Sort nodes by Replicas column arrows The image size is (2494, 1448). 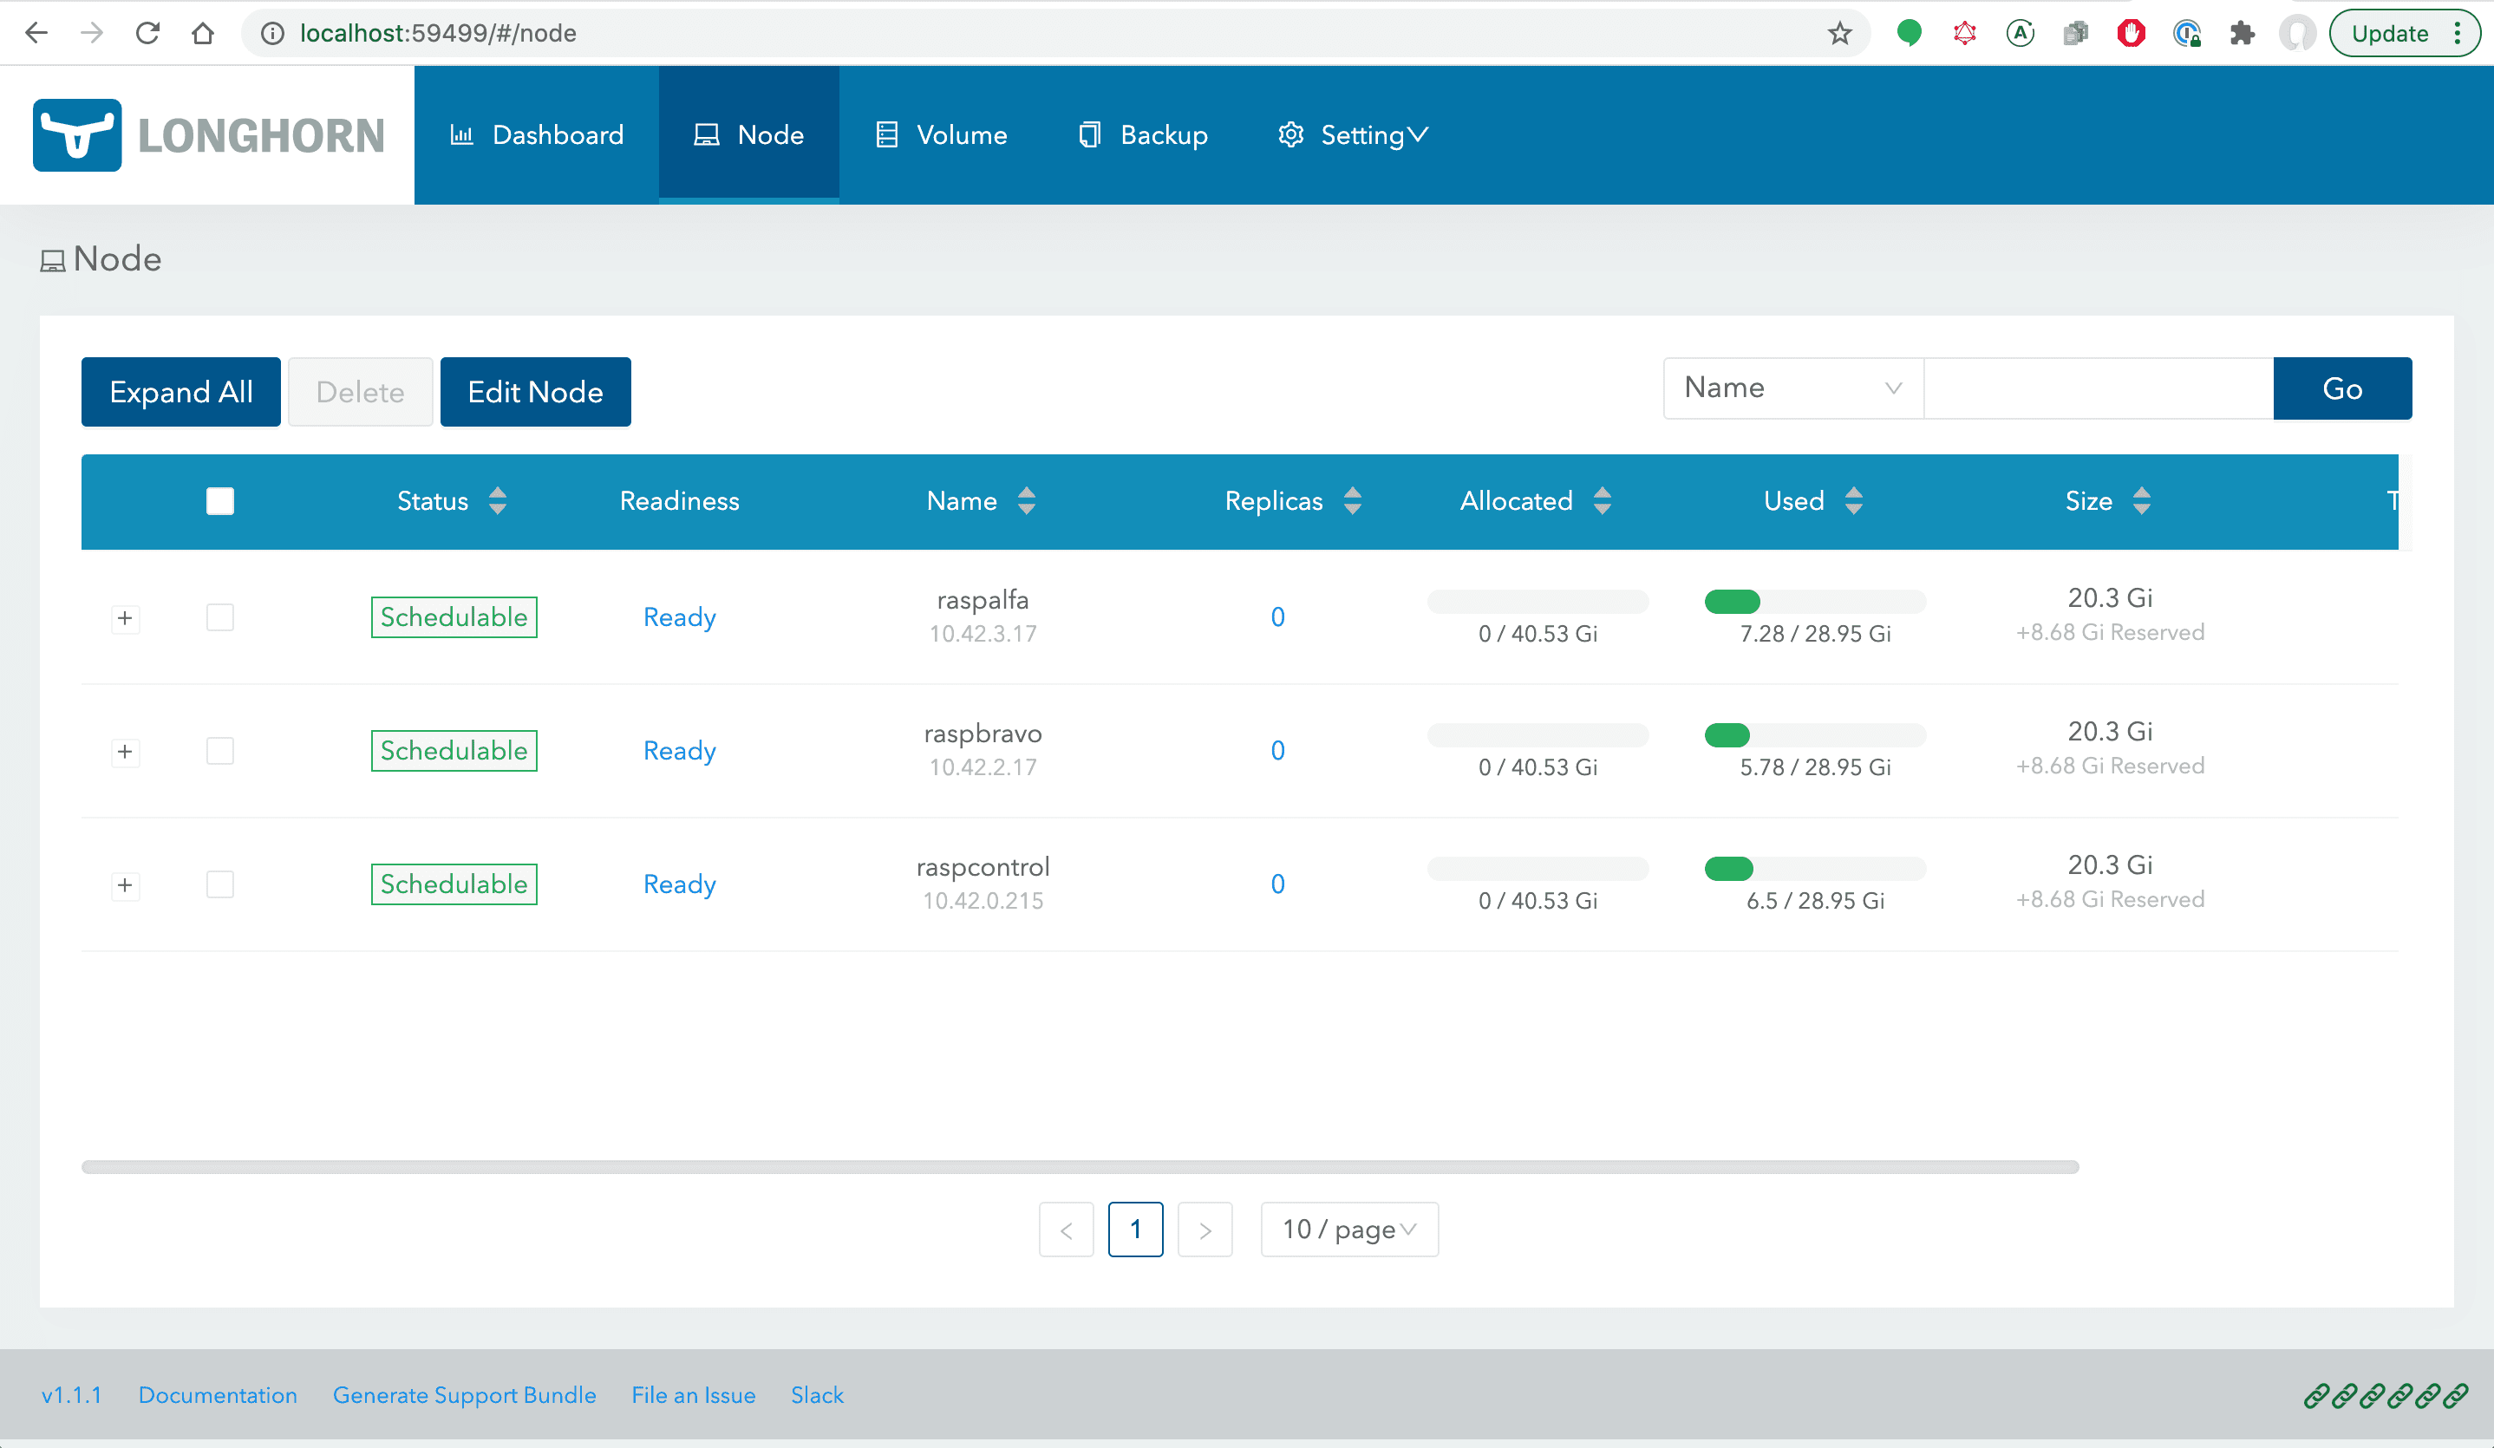pyautogui.click(x=1352, y=501)
